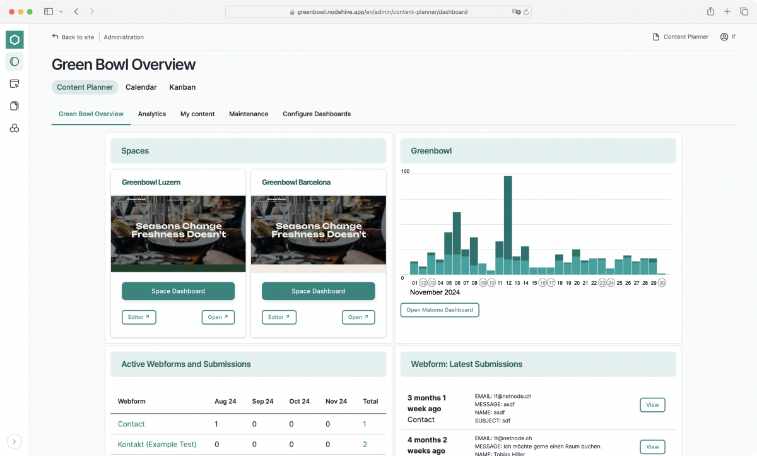Viewport: 757px width, 456px height.
Task: Click the November 2024 chart label
Action: (435, 292)
